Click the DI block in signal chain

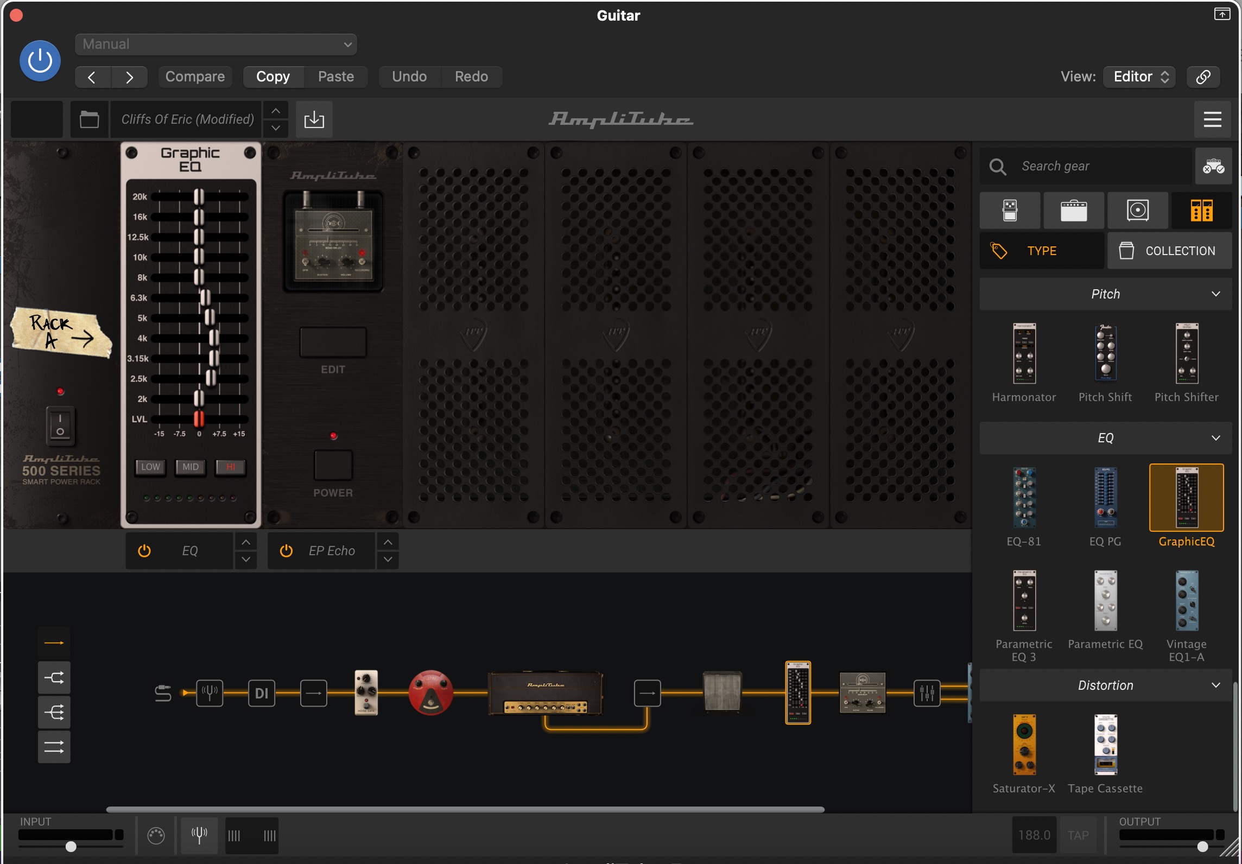pyautogui.click(x=262, y=693)
